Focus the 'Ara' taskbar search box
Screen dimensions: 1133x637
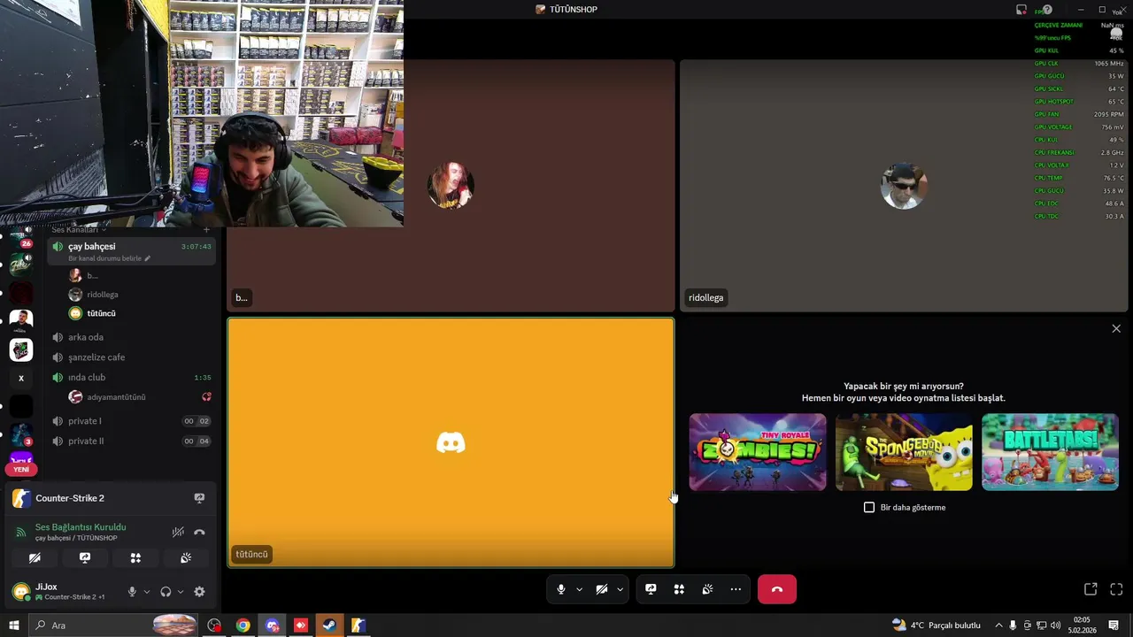[113, 625]
